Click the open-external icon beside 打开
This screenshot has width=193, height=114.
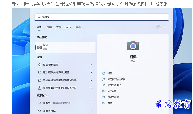[104, 73]
